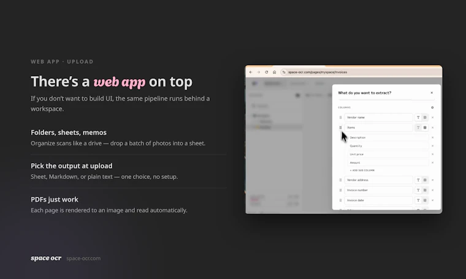The height and width of the screenshot is (279, 466).
Task: Click the 'Folders, sheets, memos' heading
Action: 69,132
